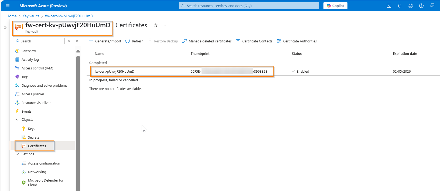Viewport: 440px width, 191px height.
Task: Collapse the Objects section
Action: point(17,119)
